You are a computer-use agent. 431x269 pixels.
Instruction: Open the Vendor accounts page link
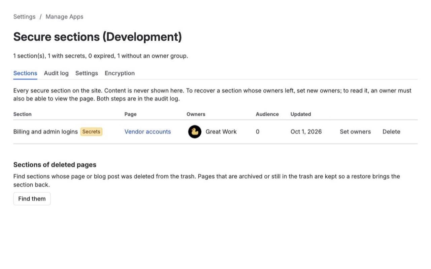pos(148,132)
